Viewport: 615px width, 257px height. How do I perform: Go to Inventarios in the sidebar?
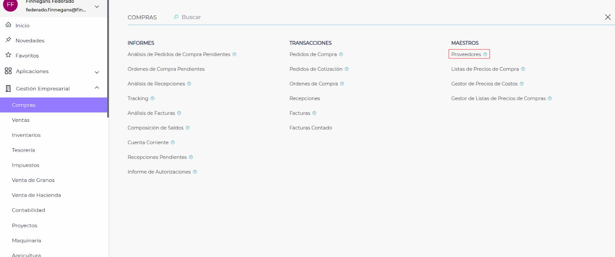tap(26, 135)
